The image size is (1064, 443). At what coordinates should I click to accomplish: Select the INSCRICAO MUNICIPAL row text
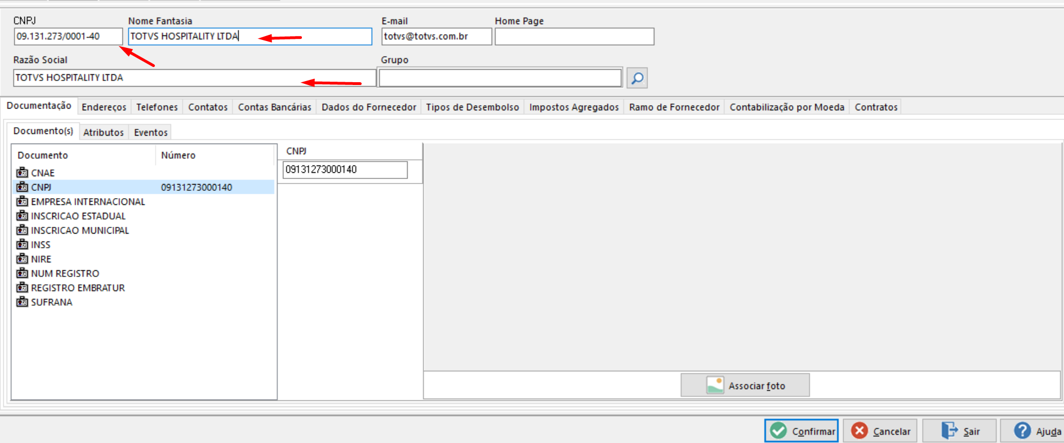point(80,230)
